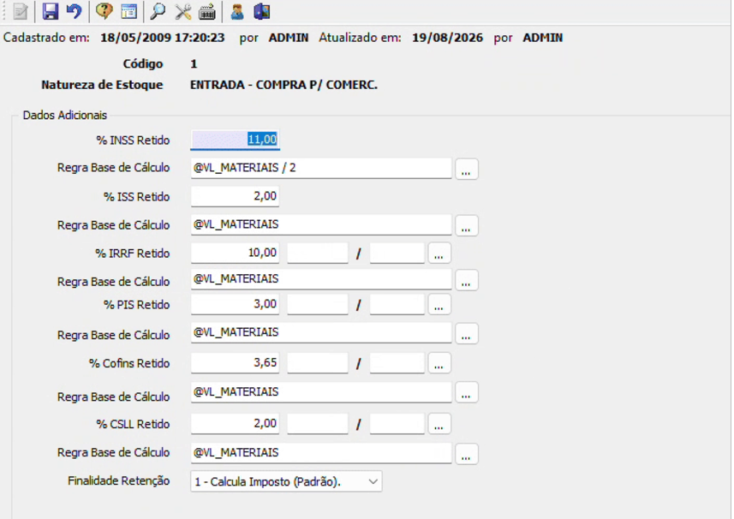Click the blue door exit icon
Screen dimensions: 734x519
[x=262, y=11]
